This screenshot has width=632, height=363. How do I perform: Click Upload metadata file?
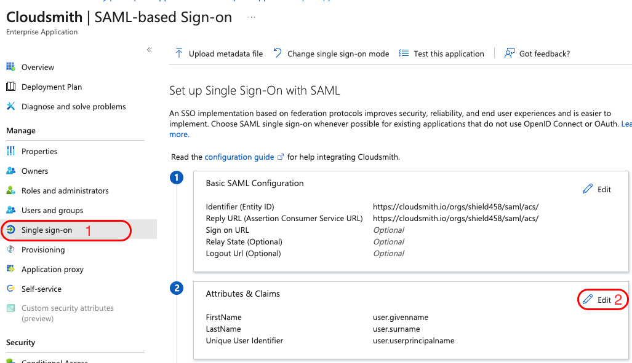pos(219,53)
